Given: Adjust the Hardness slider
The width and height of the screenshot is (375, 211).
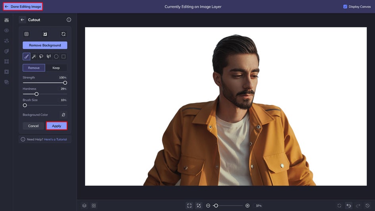Looking at the screenshot, I should pos(45,94).
